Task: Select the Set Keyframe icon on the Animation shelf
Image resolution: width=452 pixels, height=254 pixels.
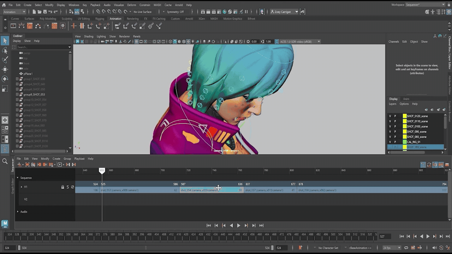Action: 73,26
